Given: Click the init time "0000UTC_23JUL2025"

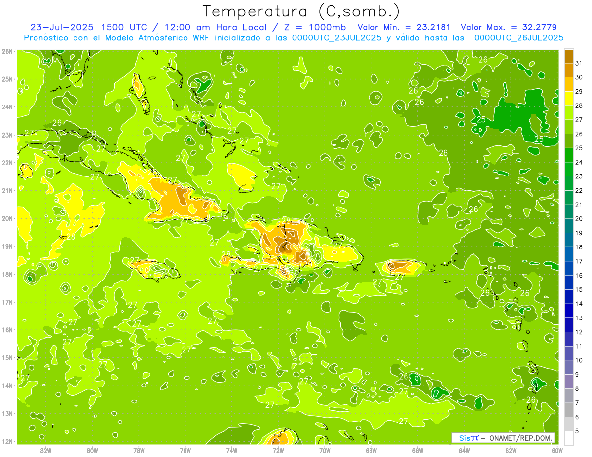Looking at the screenshot, I should (336, 37).
